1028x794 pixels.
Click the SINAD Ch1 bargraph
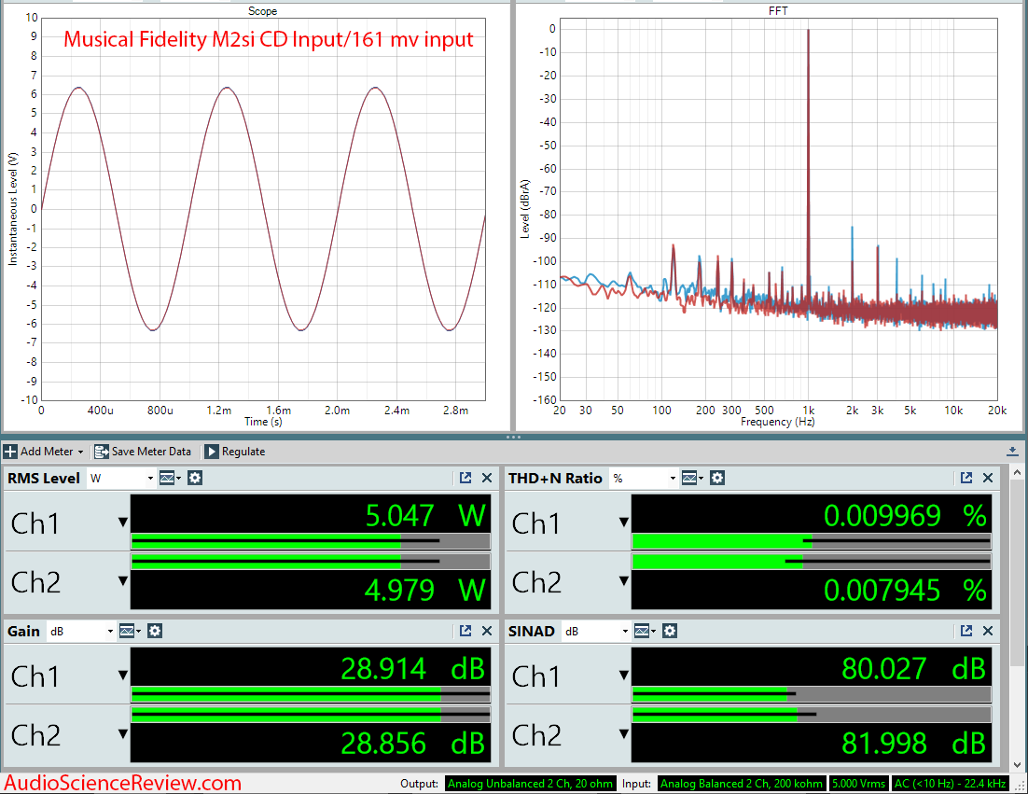(x=812, y=694)
